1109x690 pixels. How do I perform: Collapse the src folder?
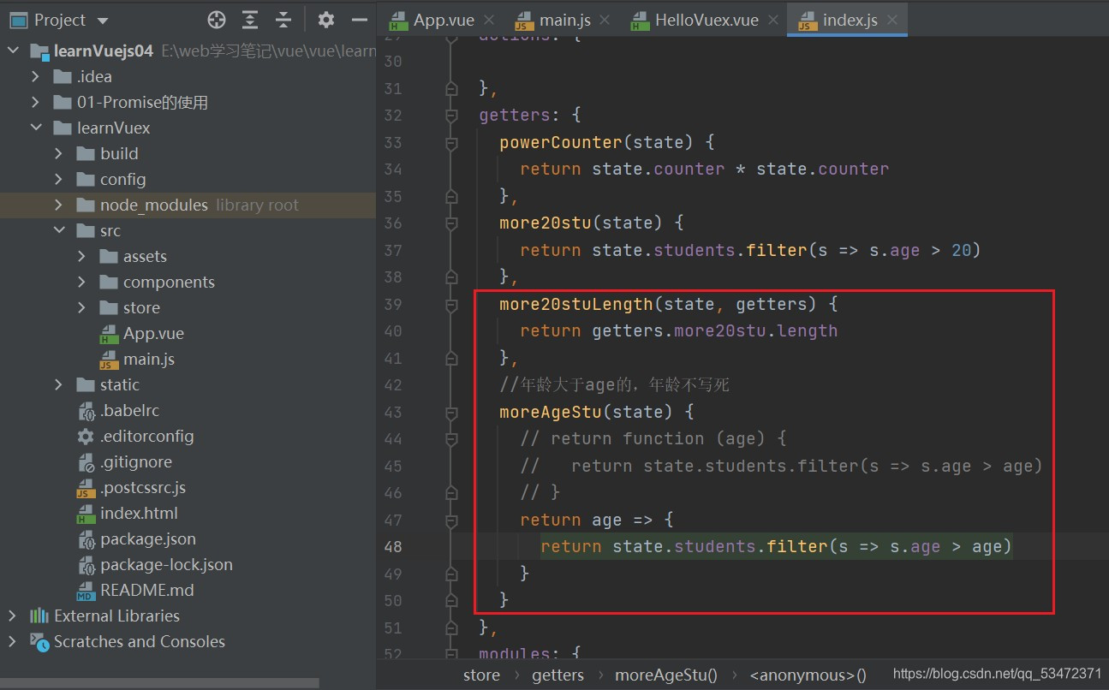(x=59, y=230)
